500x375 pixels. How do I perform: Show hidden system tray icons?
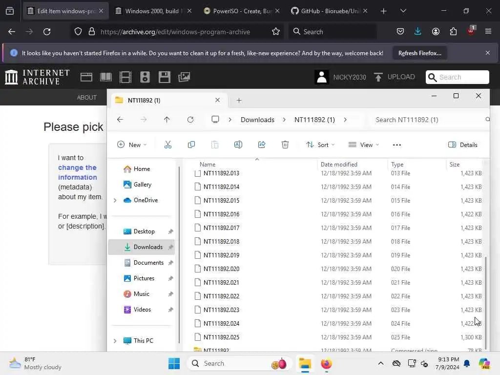pyautogui.click(x=381, y=363)
